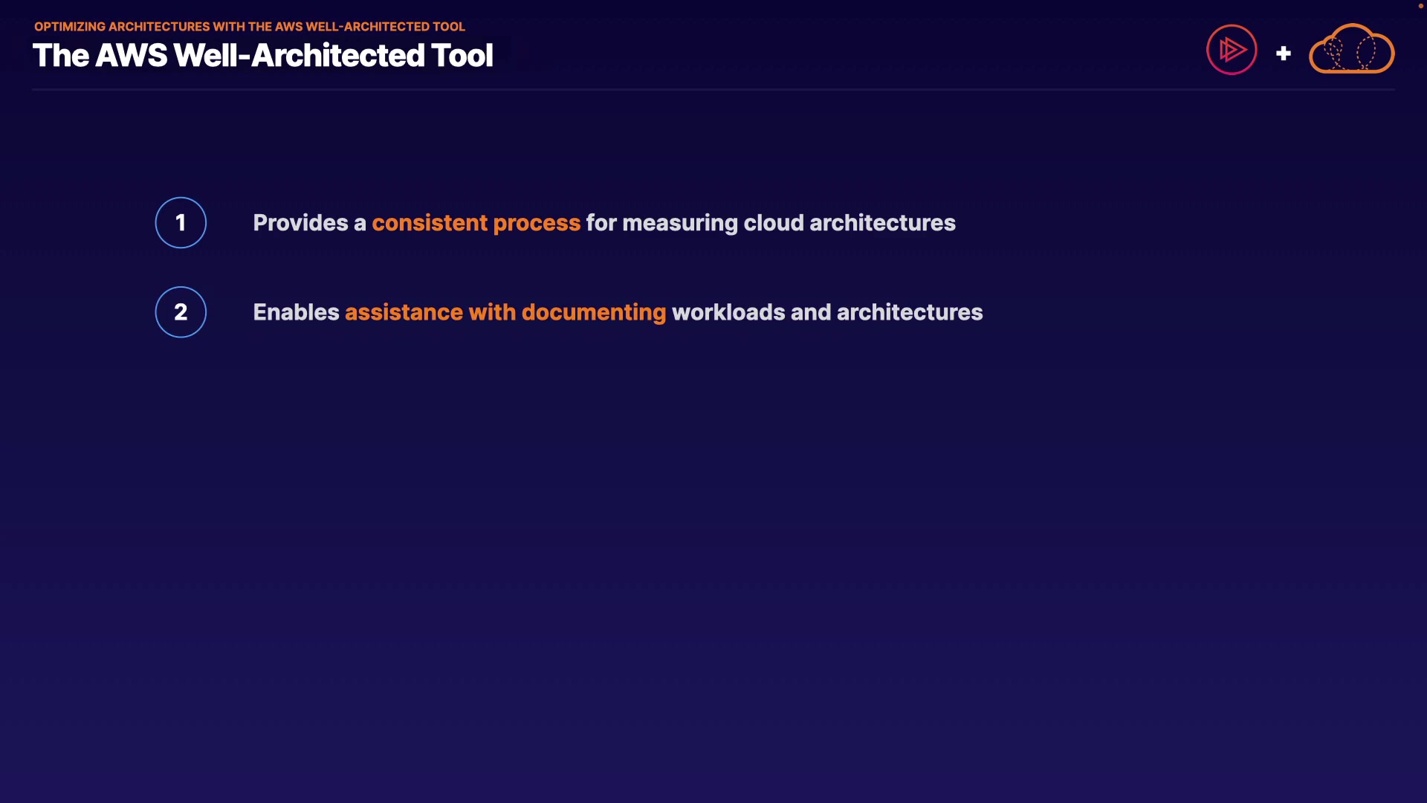
Task: Click 'AWS' in the large white title
Action: [x=132, y=56]
